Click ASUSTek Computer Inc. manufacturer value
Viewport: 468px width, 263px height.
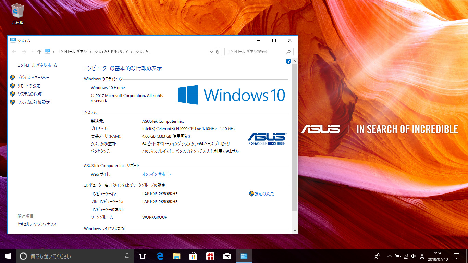coord(163,121)
